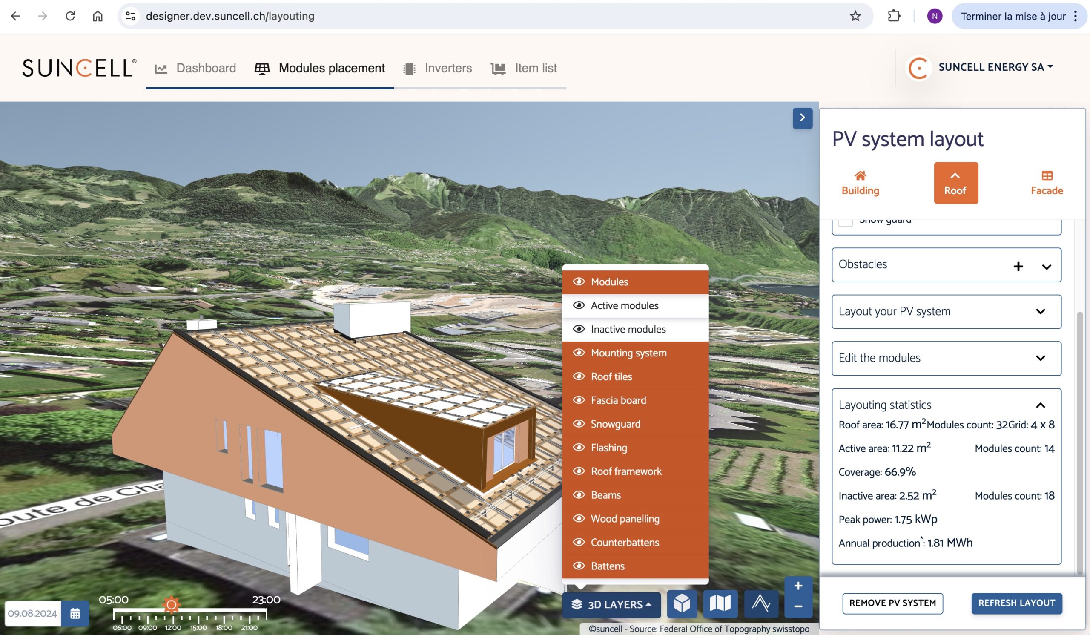Toggle visibility of Roof tiles layer
Viewport: 1090px width, 635px height.
point(579,376)
